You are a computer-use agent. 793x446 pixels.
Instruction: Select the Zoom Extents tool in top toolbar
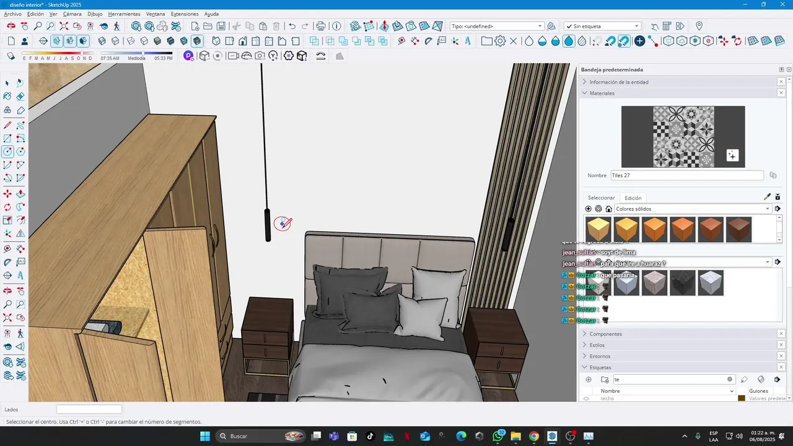click(64, 26)
